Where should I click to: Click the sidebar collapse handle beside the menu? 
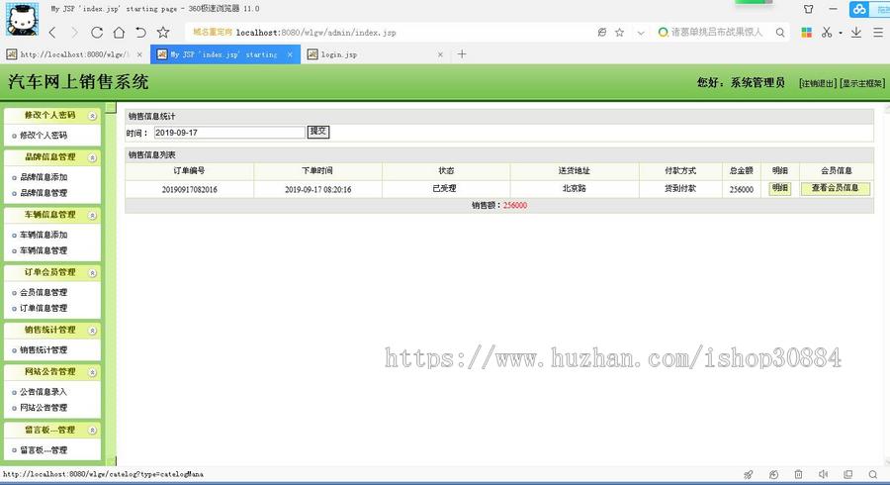[111, 109]
